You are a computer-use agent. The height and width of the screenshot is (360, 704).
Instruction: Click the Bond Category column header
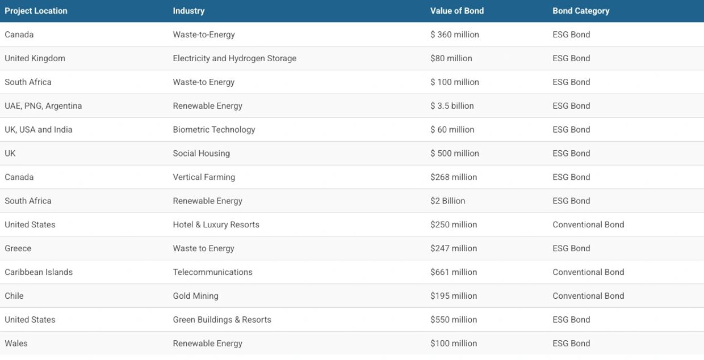[x=581, y=11]
